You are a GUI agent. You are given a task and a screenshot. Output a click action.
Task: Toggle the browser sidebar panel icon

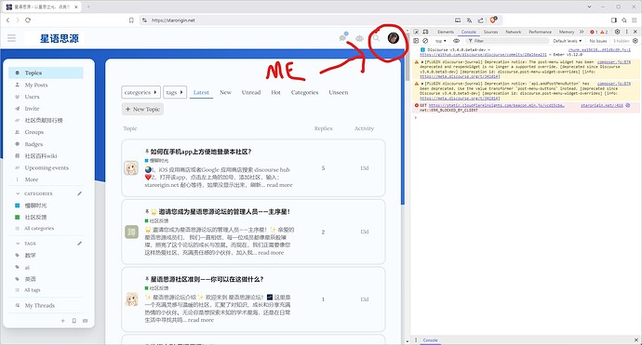614,20
